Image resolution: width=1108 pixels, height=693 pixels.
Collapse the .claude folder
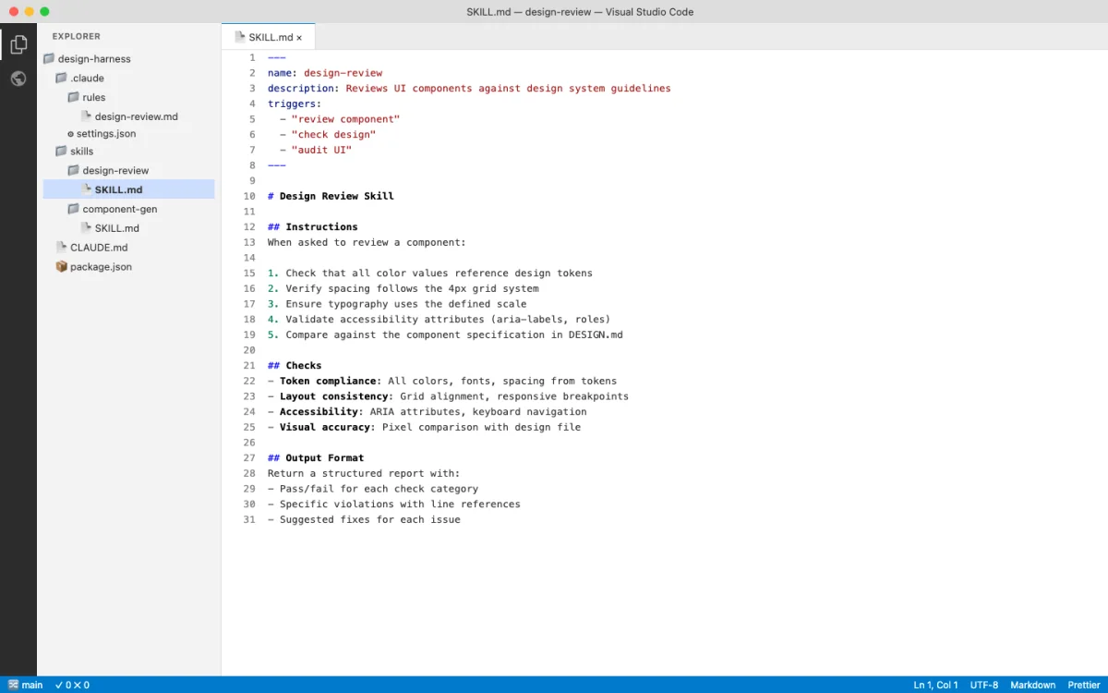[x=80, y=78]
